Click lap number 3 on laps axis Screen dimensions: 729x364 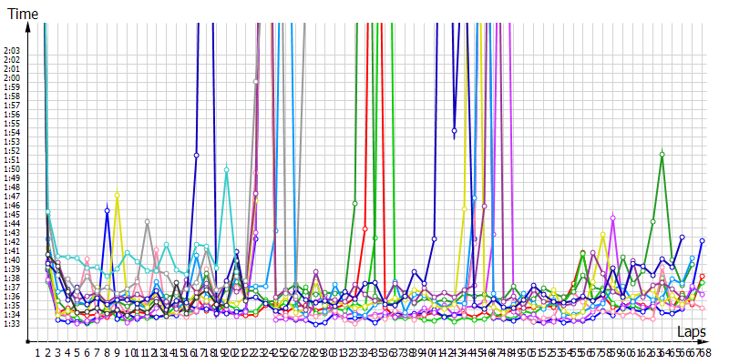pyautogui.click(x=57, y=352)
